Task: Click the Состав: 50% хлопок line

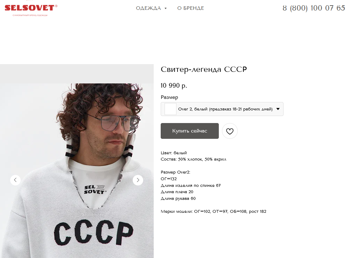Action: [x=194, y=159]
